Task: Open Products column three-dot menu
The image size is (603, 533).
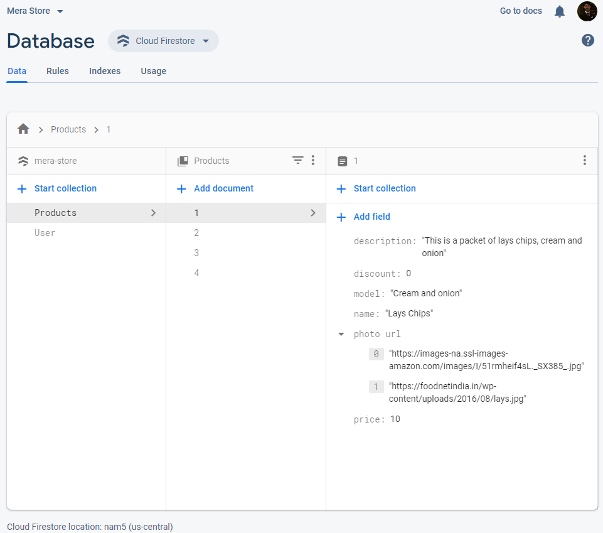Action: (313, 160)
